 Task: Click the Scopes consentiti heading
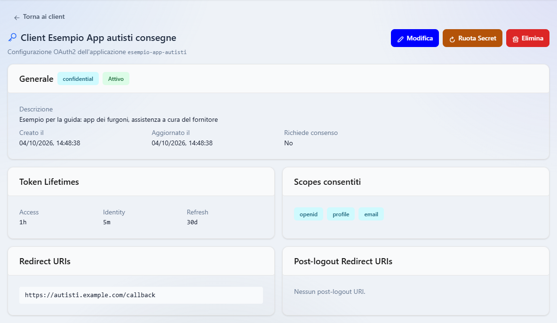[x=327, y=182]
